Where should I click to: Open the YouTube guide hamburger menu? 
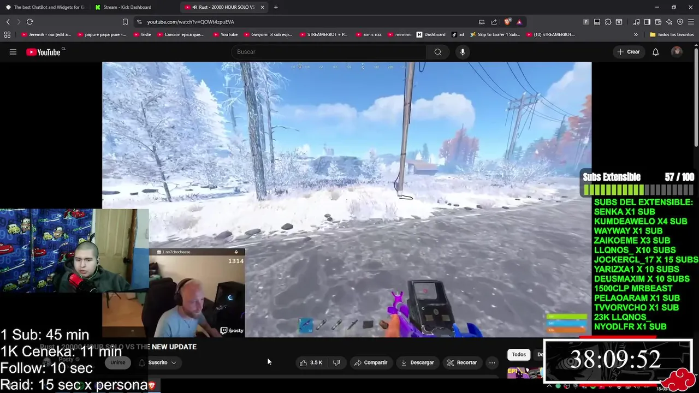pyautogui.click(x=13, y=52)
